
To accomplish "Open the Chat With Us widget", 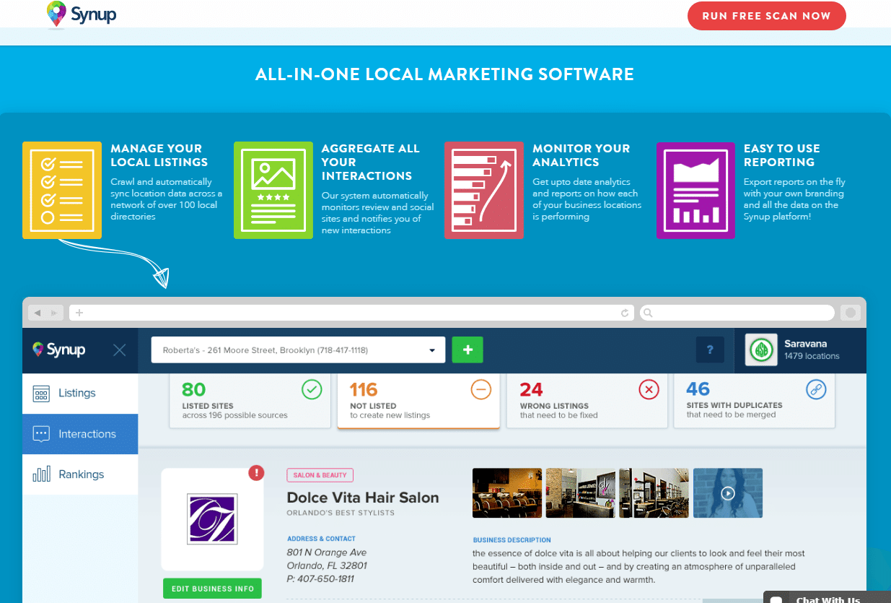I will click(827, 598).
